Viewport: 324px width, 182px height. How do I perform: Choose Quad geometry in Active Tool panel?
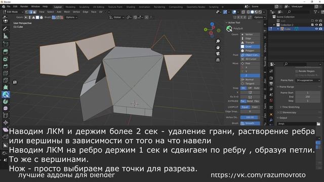coord(250,47)
